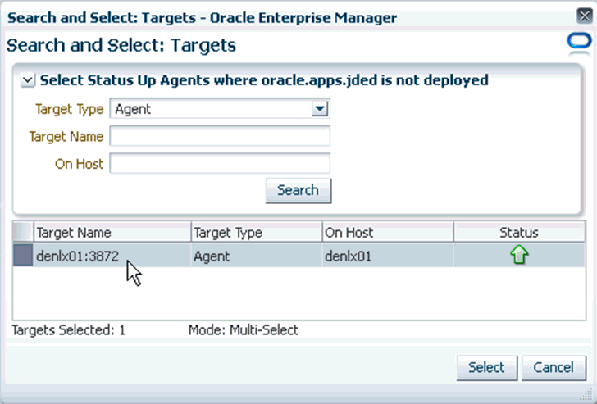This screenshot has height=404, width=597.
Task: Click the Targets Selected: 1 text
Action: [69, 330]
